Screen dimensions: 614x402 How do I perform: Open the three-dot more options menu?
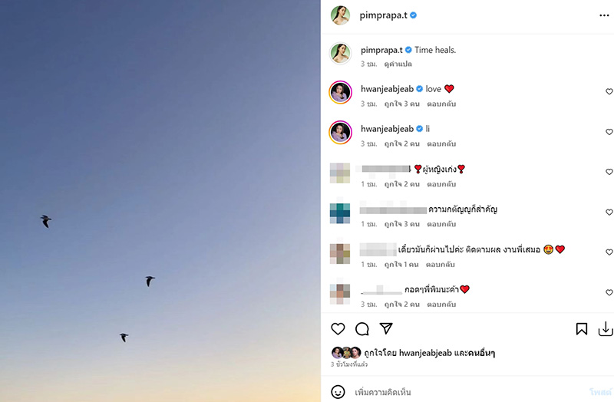coord(604,15)
